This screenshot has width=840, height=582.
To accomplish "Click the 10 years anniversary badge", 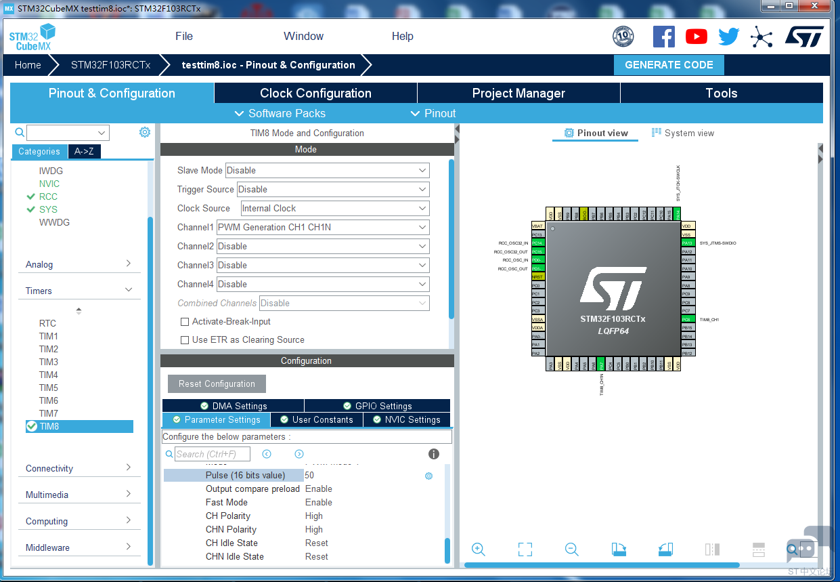I will 623,37.
